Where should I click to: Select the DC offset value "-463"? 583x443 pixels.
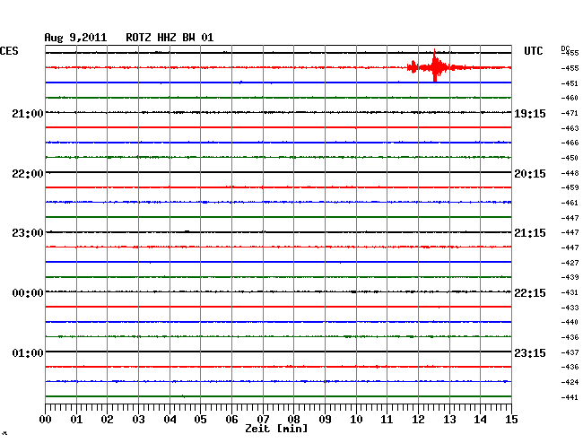(x=570, y=128)
